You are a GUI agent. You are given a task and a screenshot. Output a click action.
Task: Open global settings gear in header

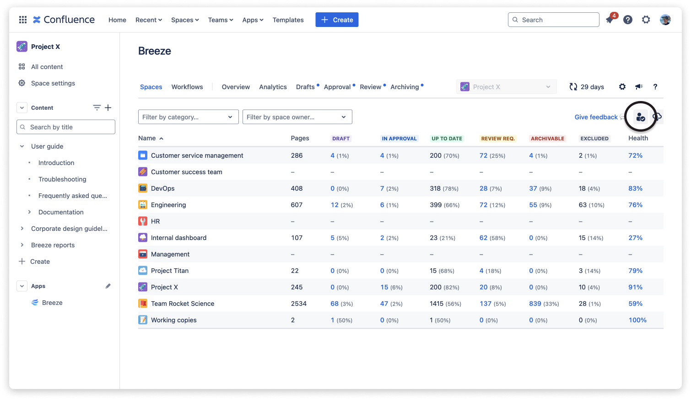point(646,20)
